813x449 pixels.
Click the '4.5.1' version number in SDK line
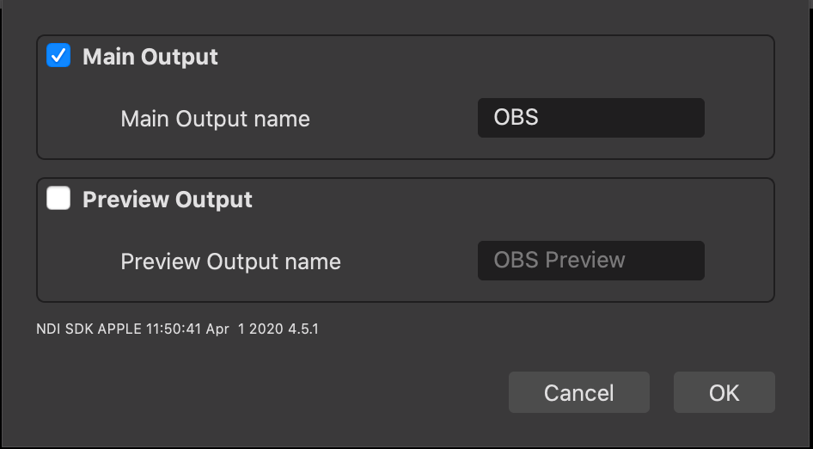click(302, 329)
